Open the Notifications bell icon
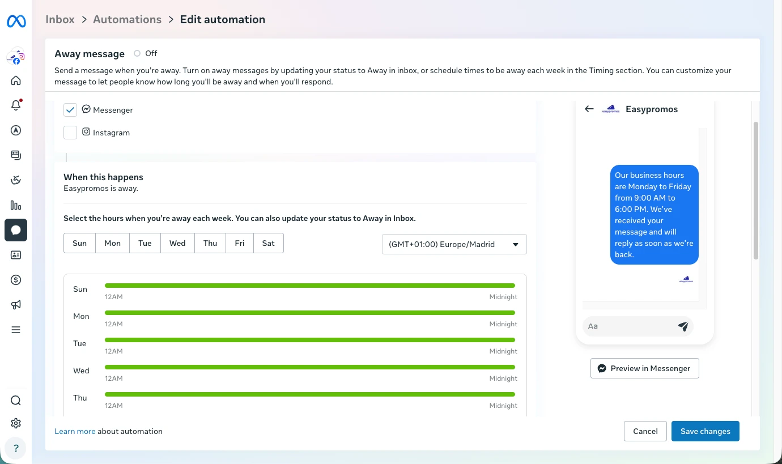782x464 pixels. click(x=15, y=105)
